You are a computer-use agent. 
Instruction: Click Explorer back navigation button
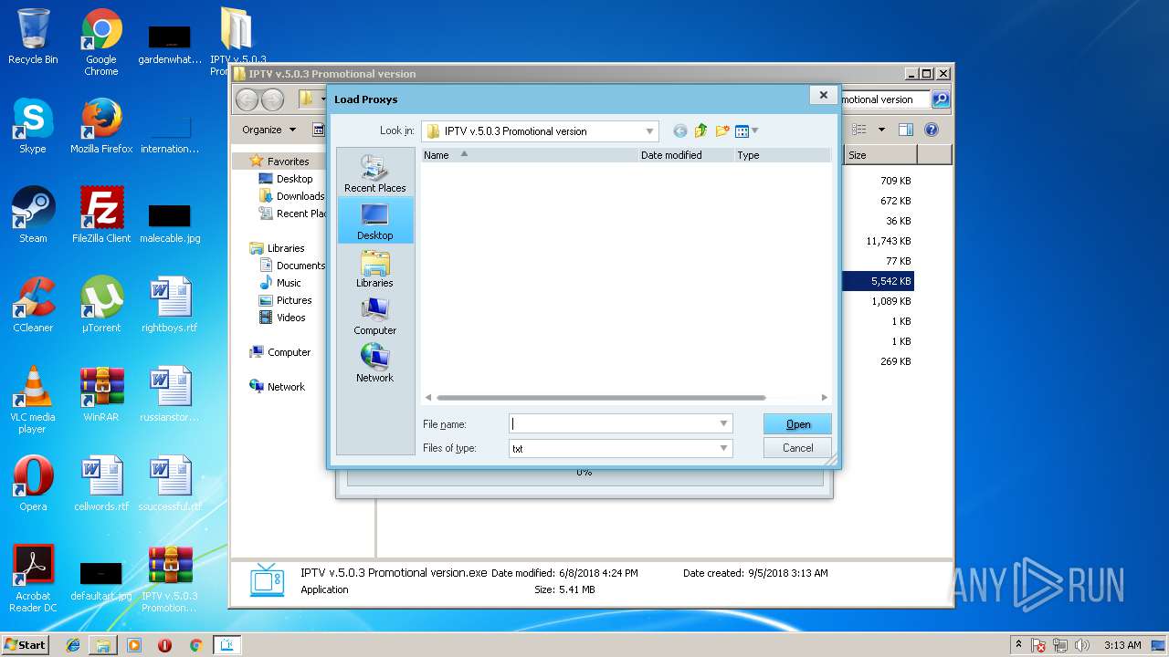247,99
